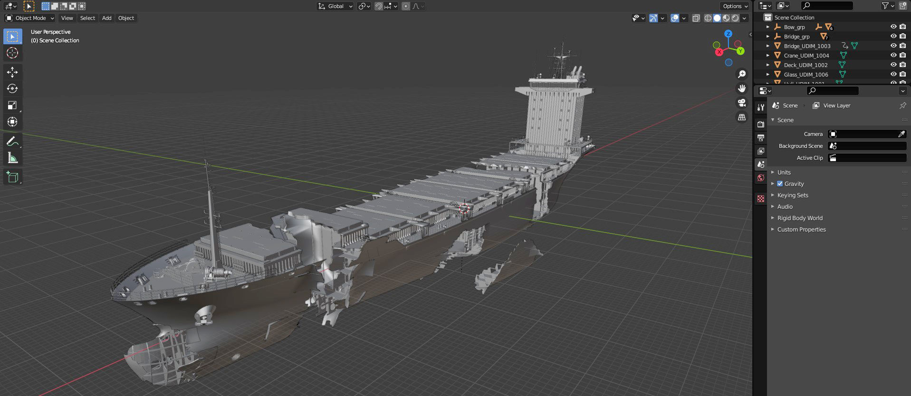Open the Output properties tab

coord(761,138)
